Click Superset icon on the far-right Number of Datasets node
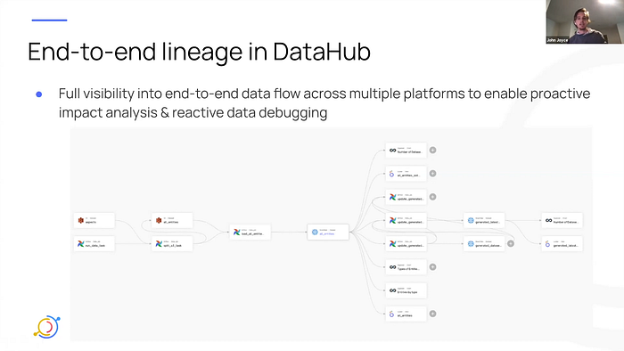This screenshot has height=351, width=624. click(x=548, y=220)
